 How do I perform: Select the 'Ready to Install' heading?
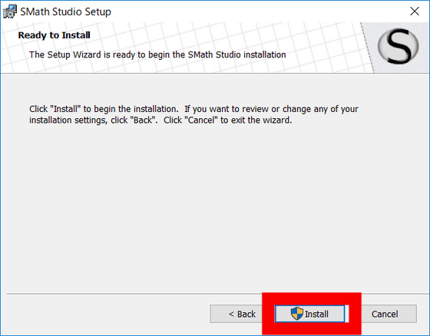[54, 35]
